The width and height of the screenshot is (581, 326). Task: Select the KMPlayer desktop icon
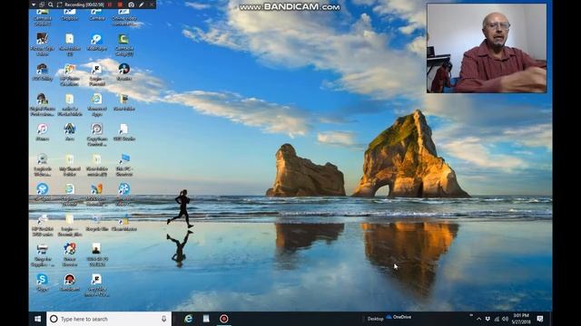coord(97,42)
